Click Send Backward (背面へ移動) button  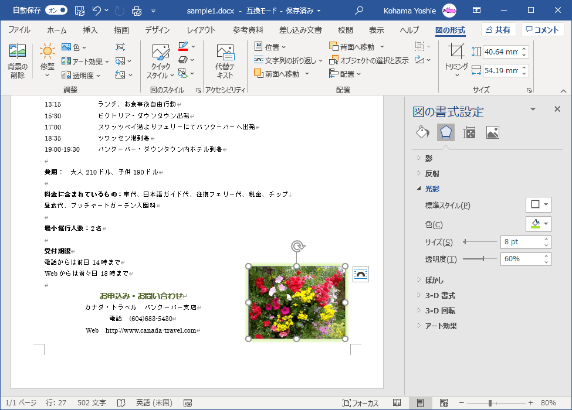pyautogui.click(x=352, y=47)
